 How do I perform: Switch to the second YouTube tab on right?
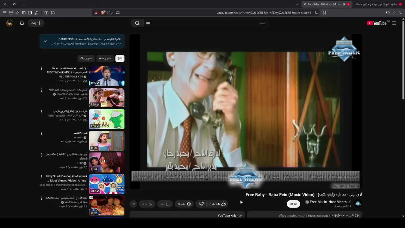point(378,4)
